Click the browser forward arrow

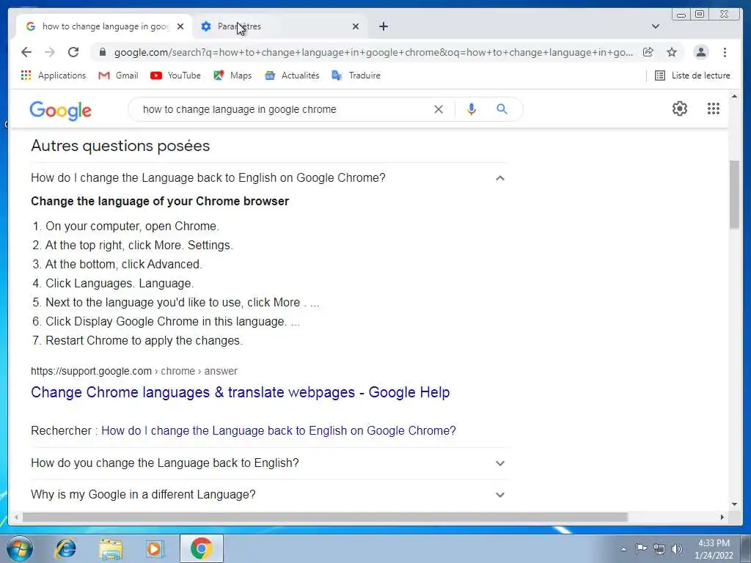click(50, 52)
